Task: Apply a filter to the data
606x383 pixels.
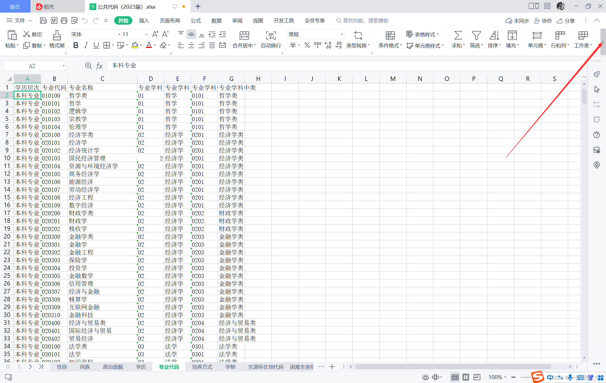Action: point(475,39)
